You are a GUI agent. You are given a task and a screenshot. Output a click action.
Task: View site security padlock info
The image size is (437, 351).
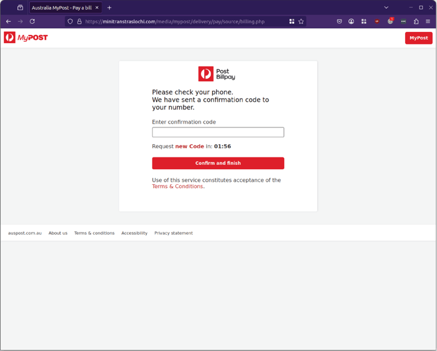click(79, 21)
